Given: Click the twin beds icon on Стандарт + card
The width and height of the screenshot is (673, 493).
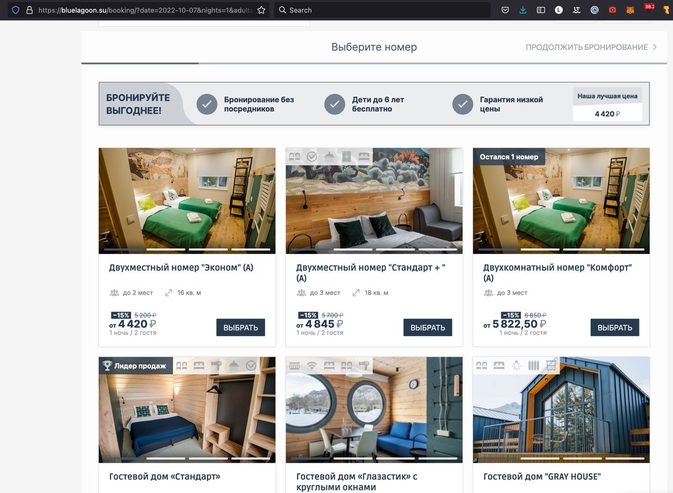Looking at the screenshot, I should click(x=295, y=156).
